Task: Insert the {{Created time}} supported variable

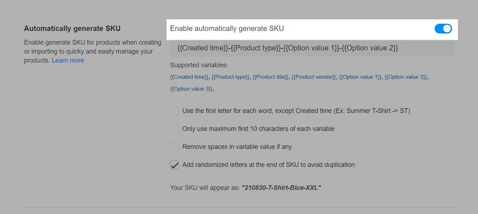Action: 189,77
